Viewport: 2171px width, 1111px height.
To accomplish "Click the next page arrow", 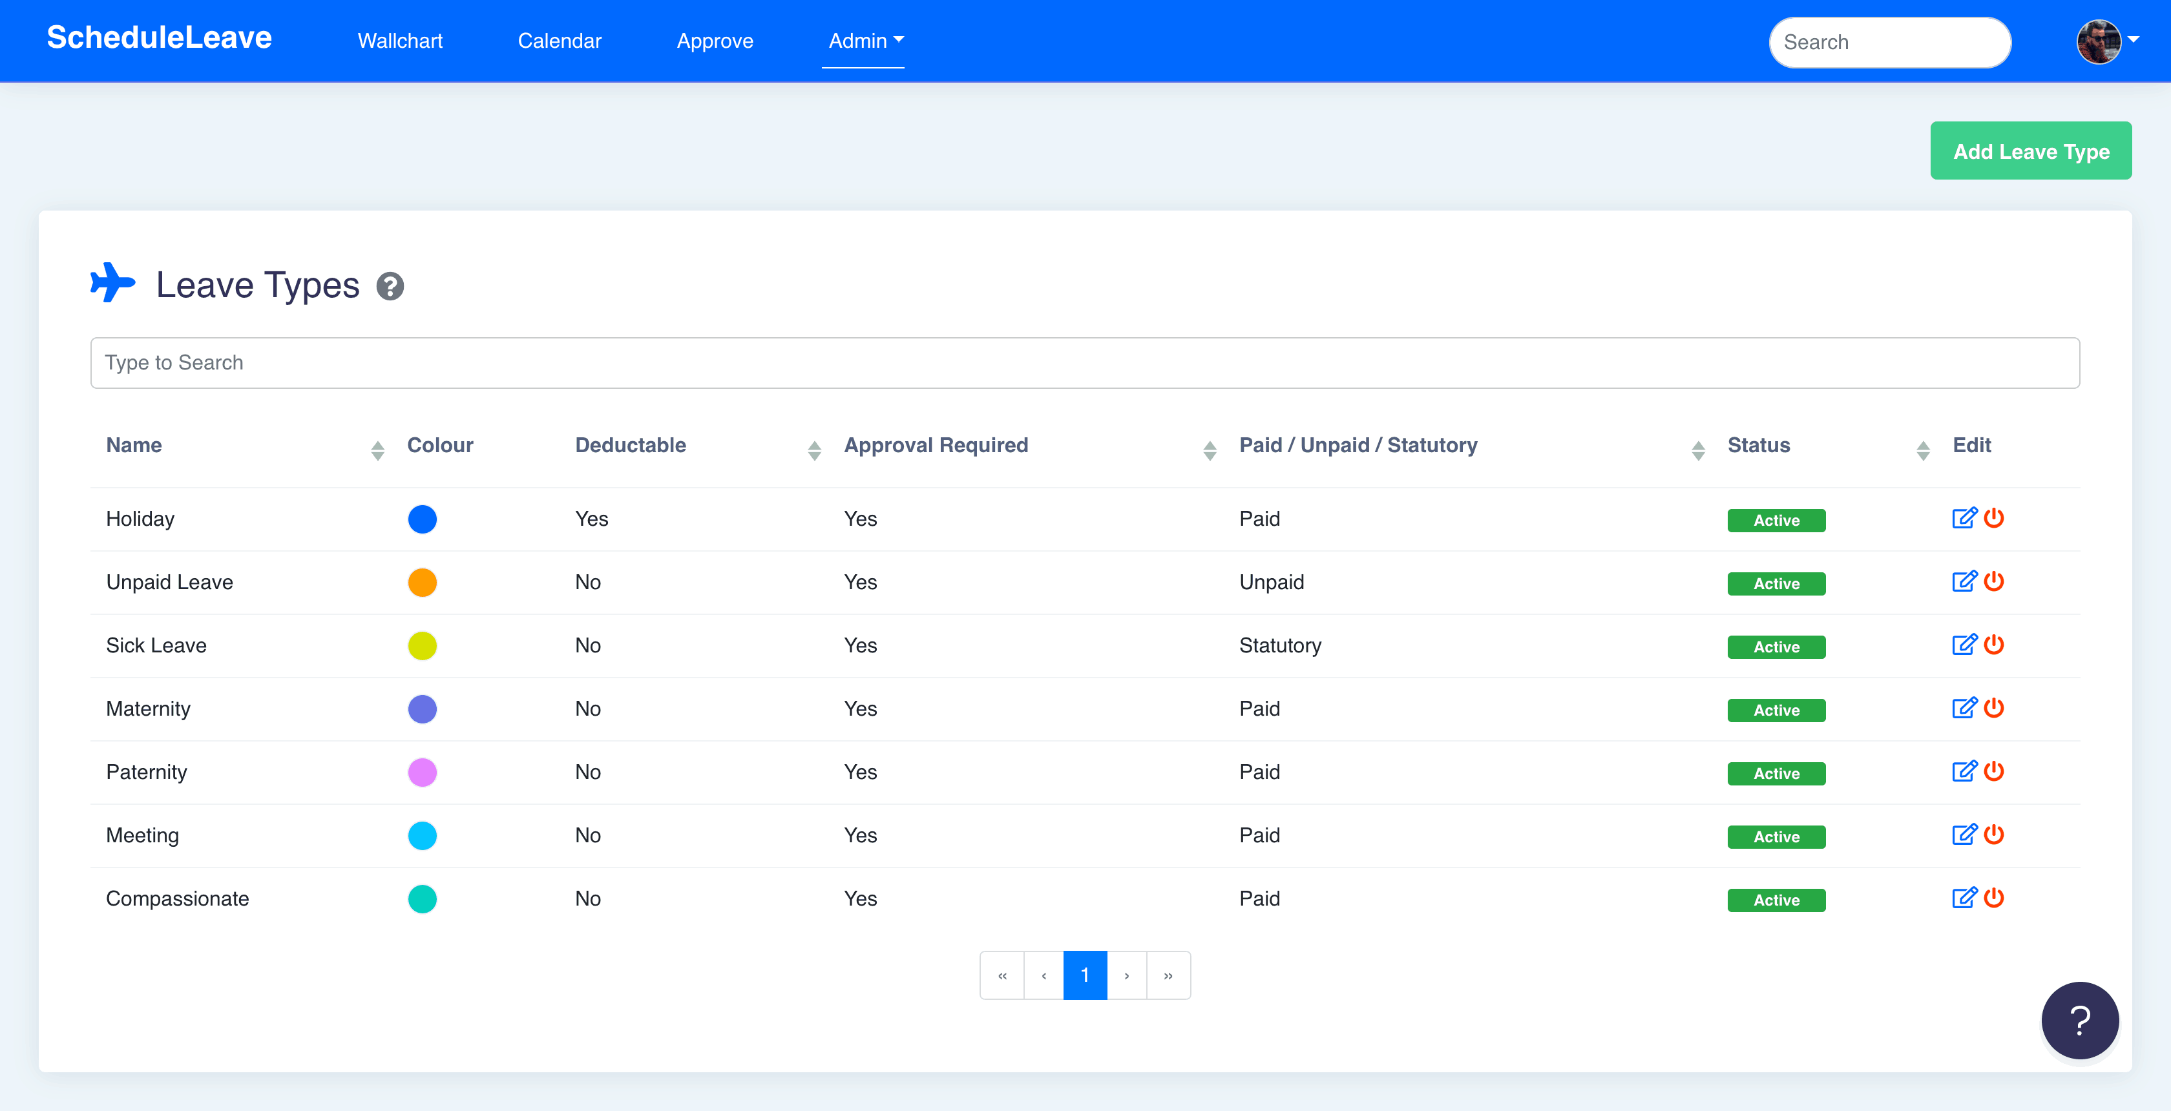I will click(x=1126, y=975).
